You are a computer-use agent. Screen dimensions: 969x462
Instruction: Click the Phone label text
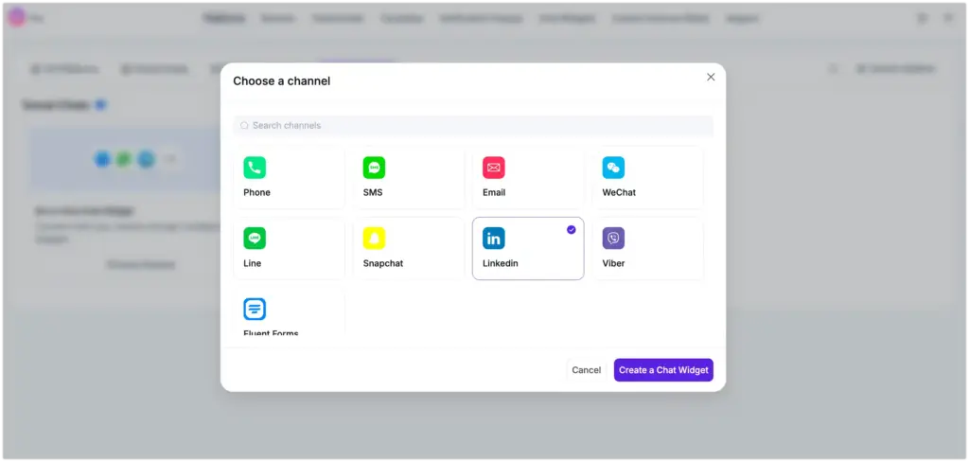[x=256, y=192]
